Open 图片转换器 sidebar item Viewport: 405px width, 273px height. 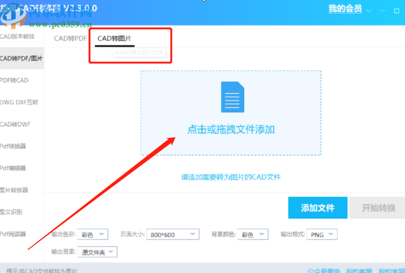(14, 190)
